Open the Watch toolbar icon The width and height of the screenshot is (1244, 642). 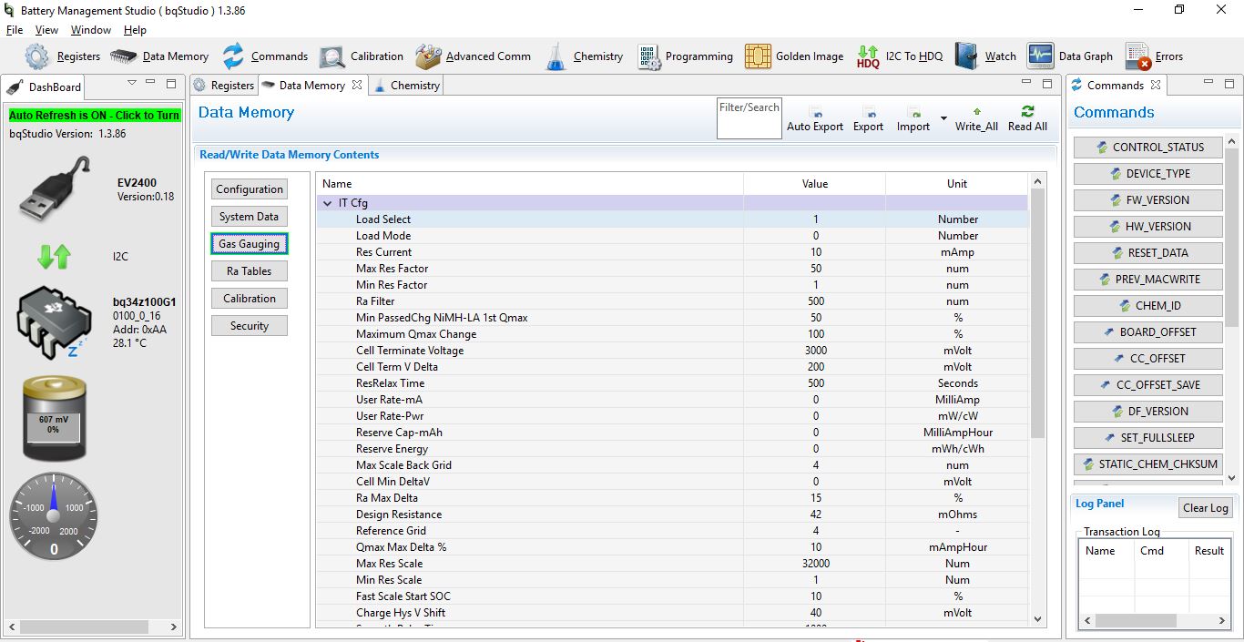tap(966, 56)
